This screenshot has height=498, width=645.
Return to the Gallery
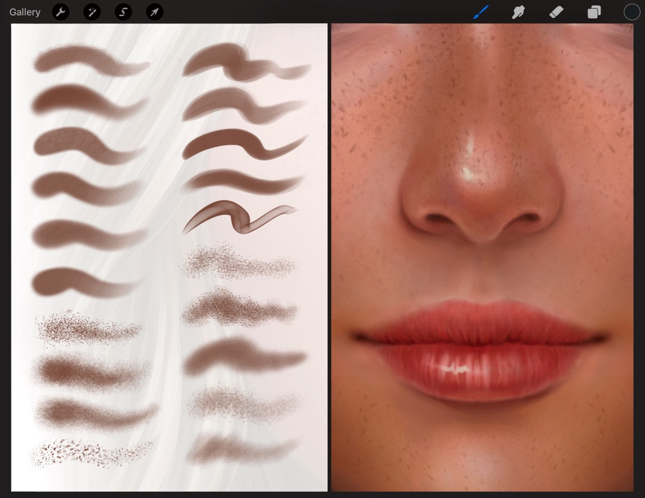tap(24, 12)
